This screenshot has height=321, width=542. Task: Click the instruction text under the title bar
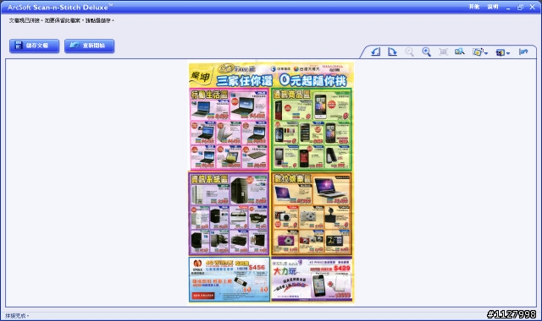(61, 20)
